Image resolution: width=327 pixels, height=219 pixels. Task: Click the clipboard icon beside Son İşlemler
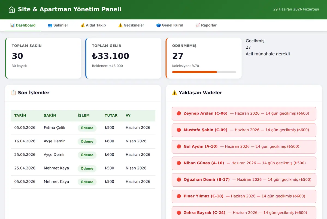[13, 93]
